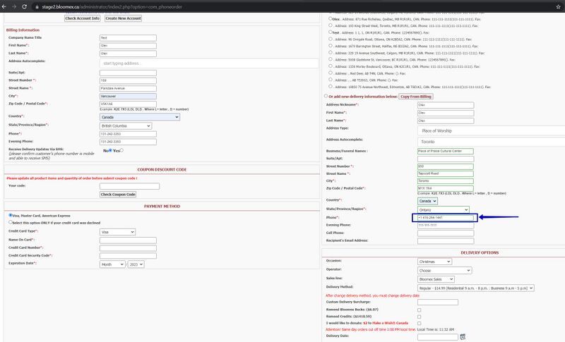Open the Occasion dropdown showing Christmas

click(x=434, y=262)
